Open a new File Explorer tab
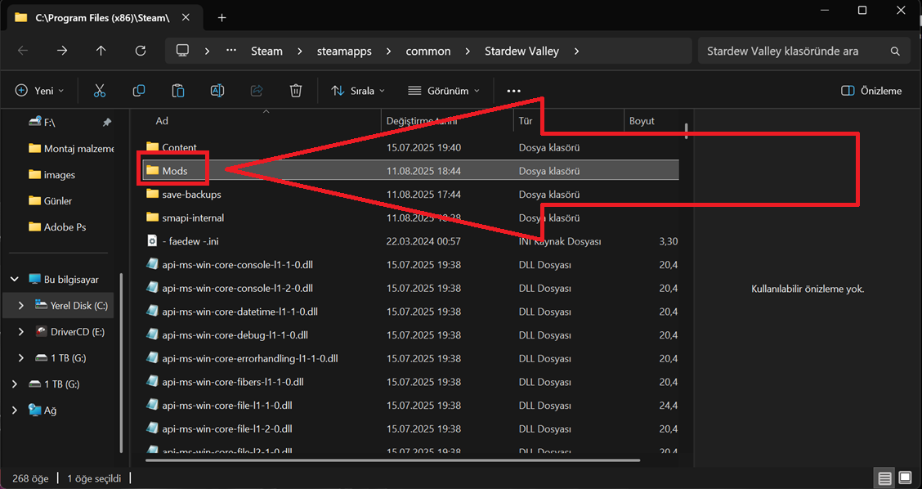 [222, 18]
